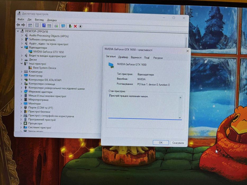This screenshot has width=247, height=185.
Task: Click scroll-up arrow in Стан пристрою box
Action: point(180,98)
